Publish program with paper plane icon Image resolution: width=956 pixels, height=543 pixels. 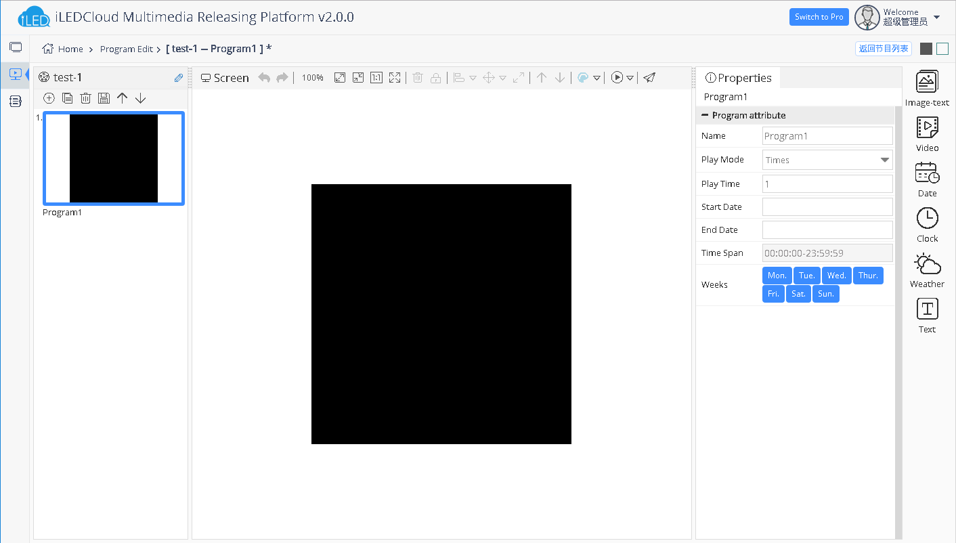pos(649,78)
